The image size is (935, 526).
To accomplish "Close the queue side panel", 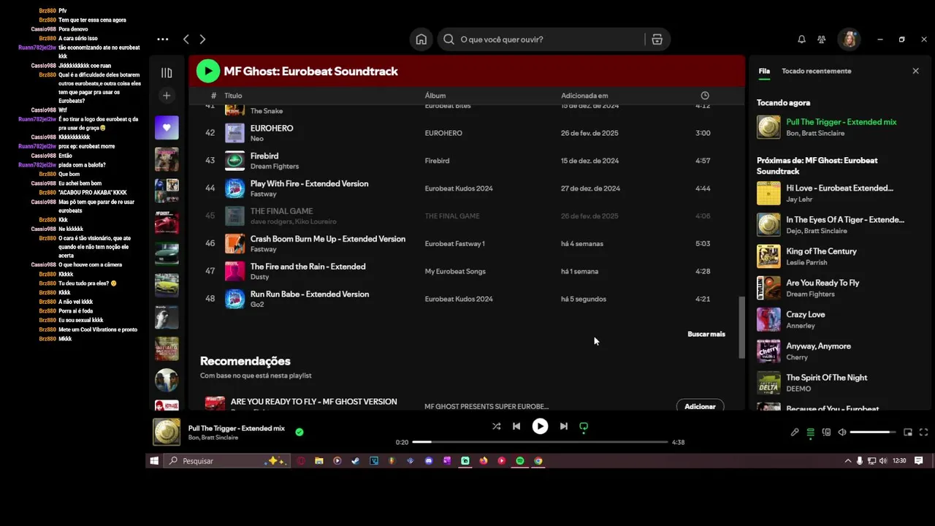I will click(x=915, y=71).
